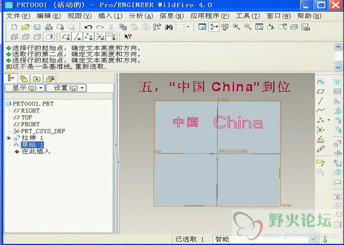Select the Hole tool at top of right toolbar
Image resolution: width=344 pixels, height=245 pixels.
point(337,82)
